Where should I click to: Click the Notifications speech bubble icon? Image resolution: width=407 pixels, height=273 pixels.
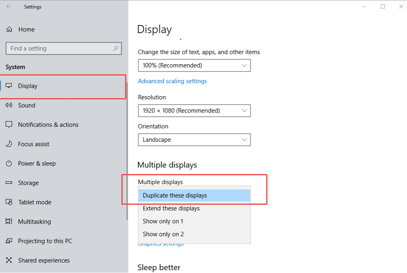(x=9, y=124)
